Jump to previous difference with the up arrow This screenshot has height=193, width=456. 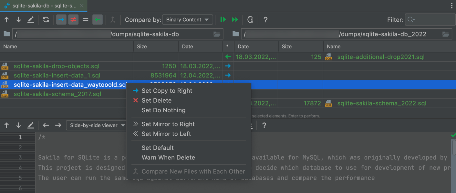click(x=6, y=19)
